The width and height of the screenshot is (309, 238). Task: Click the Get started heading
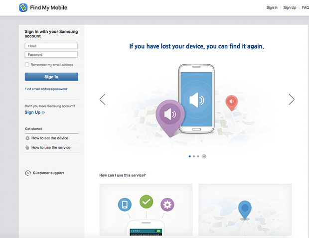coord(33,129)
